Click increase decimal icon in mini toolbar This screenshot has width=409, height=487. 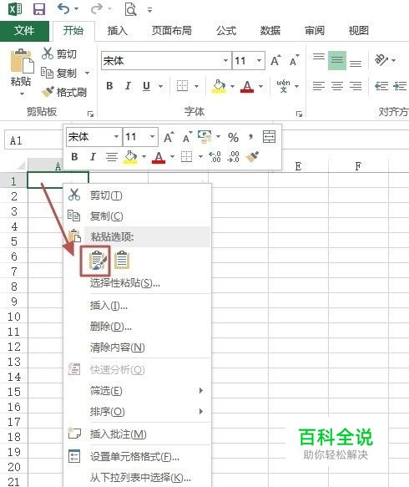point(215,157)
